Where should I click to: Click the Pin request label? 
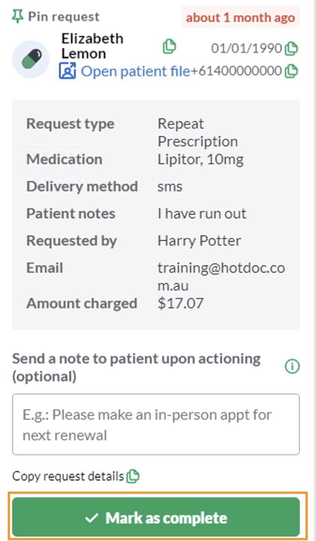coord(64,16)
